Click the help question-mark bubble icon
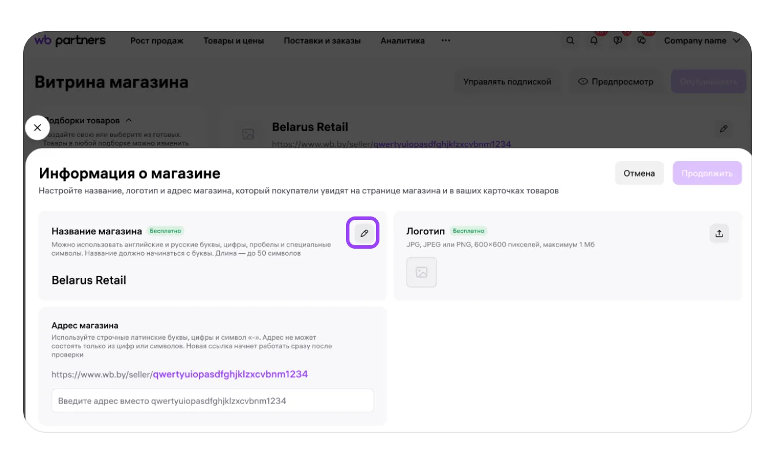Viewport: 775px width, 464px height. coord(618,41)
